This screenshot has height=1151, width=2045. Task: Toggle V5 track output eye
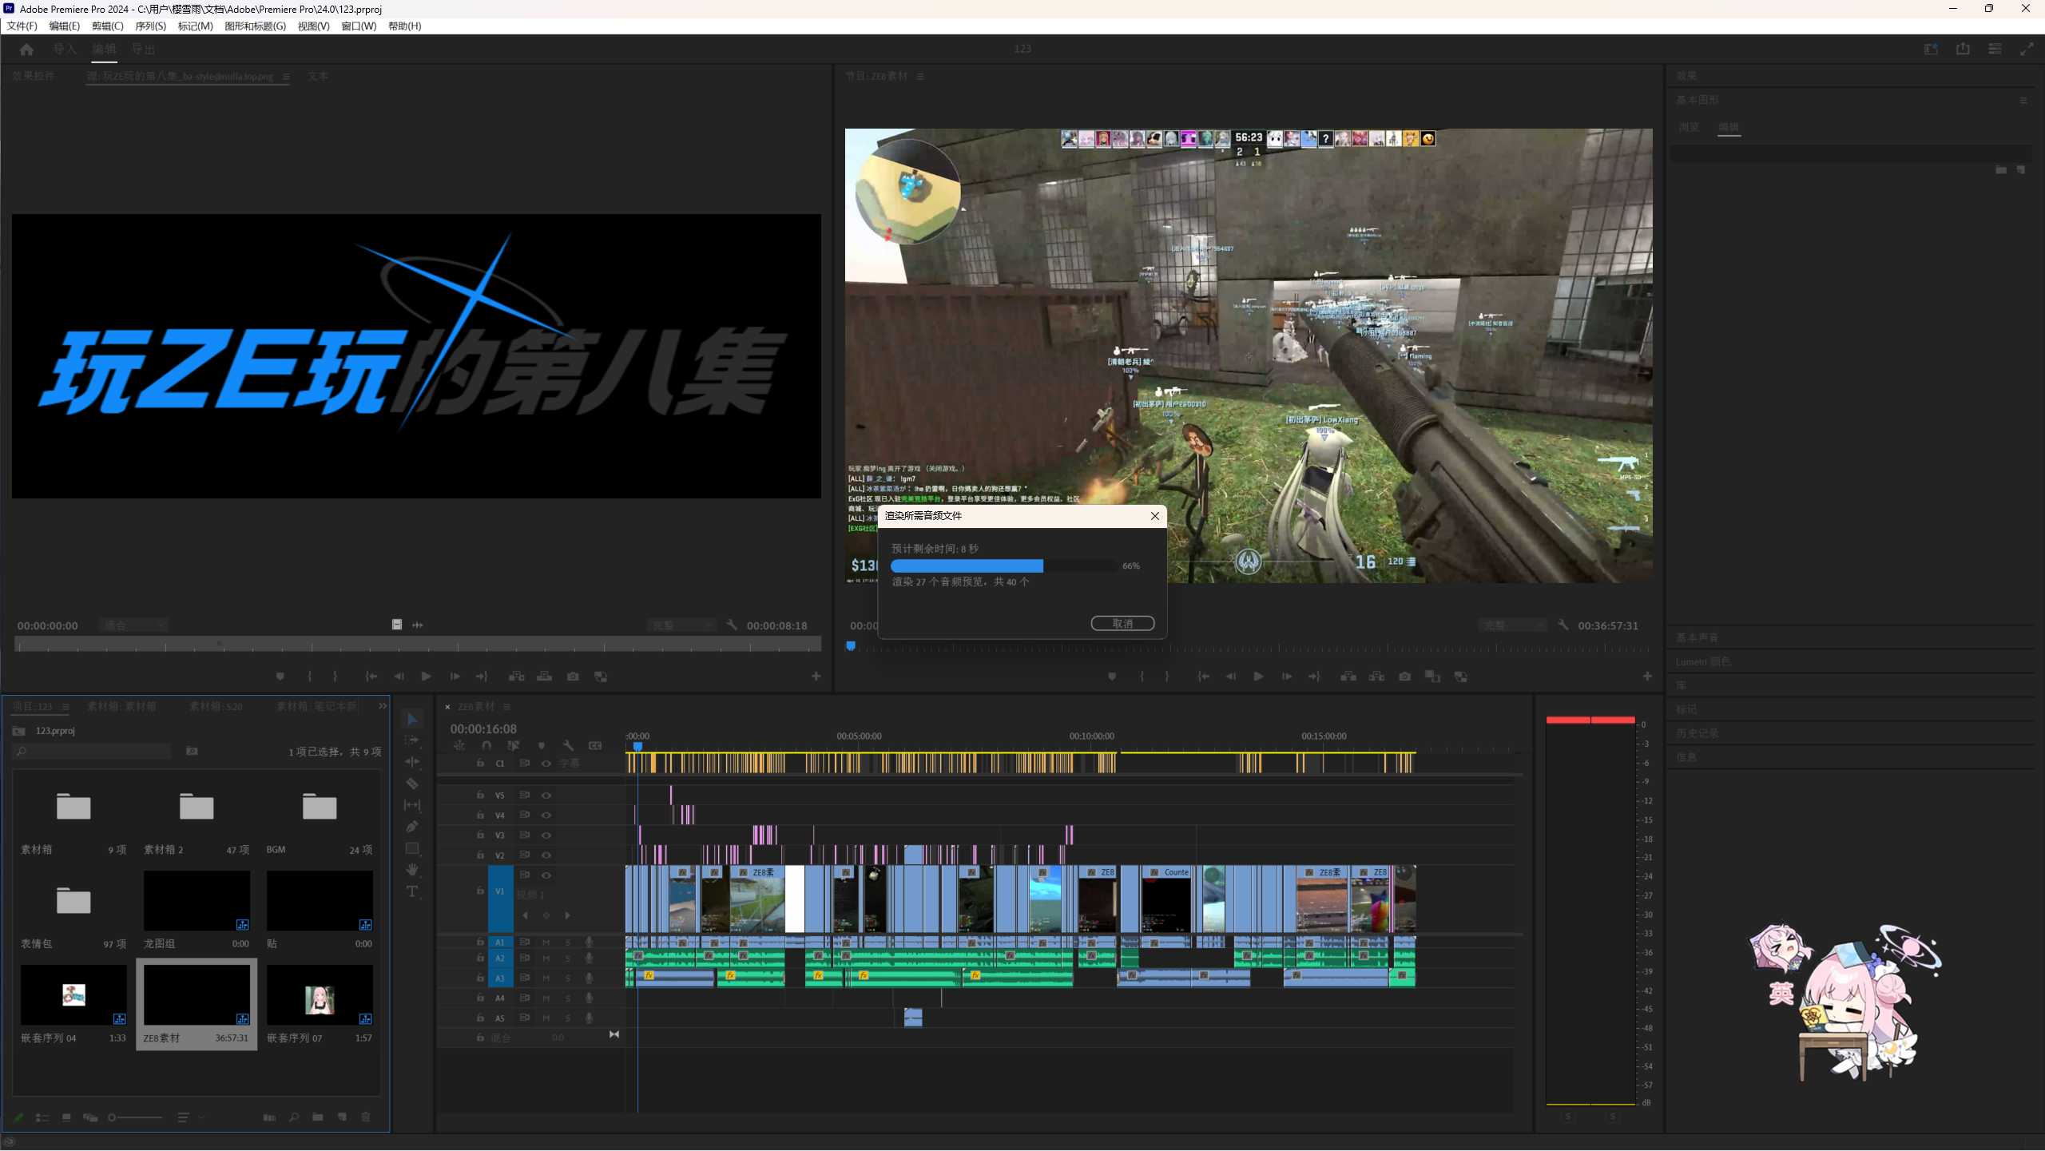(x=546, y=796)
